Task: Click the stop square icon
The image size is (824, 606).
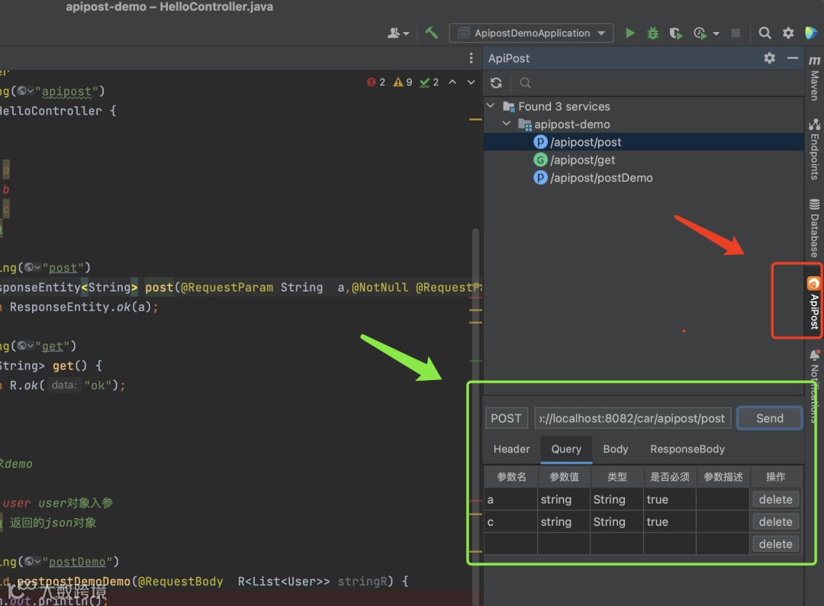Action: pyautogui.click(x=735, y=33)
